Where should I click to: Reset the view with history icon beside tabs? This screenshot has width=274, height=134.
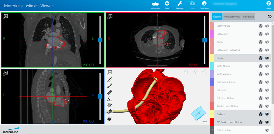point(270,16)
